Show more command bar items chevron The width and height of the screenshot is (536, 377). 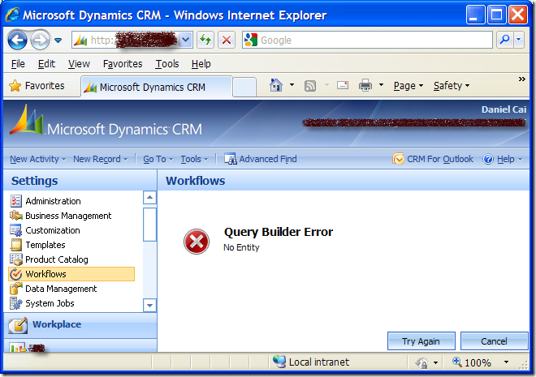(x=521, y=79)
